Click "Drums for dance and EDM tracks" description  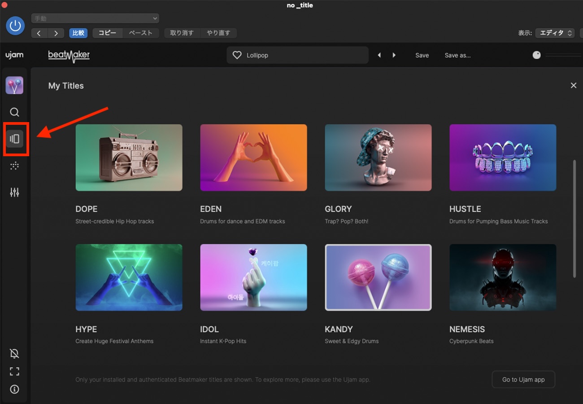[x=243, y=221]
